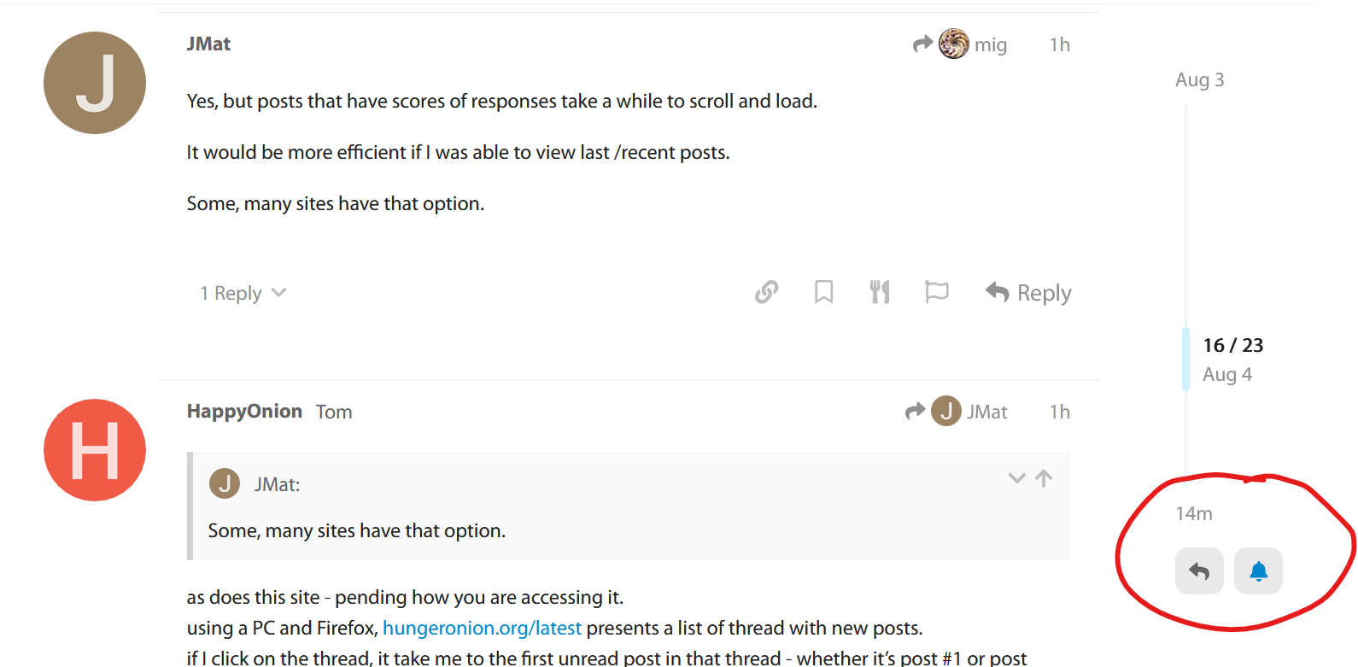Reply to JMat's post
This screenshot has height=667, width=1358.
click(x=1028, y=293)
